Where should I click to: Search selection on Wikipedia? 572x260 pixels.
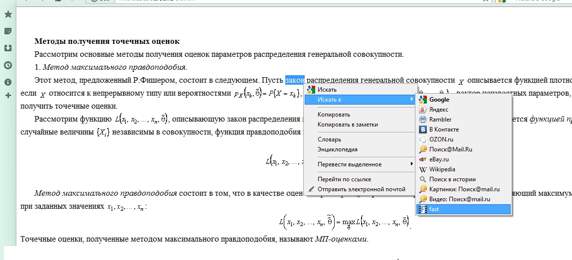464,169
